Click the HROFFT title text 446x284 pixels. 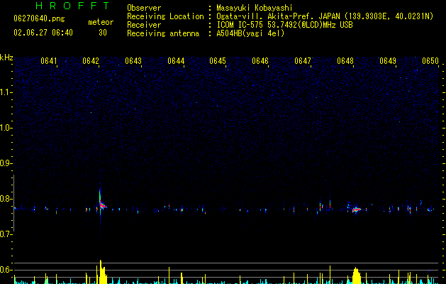[x=72, y=6]
